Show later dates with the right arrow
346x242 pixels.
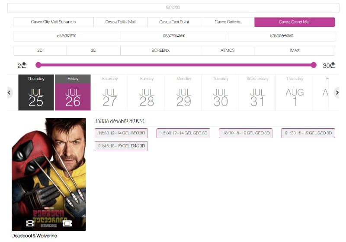point(337,92)
